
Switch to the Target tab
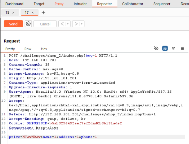(x=39, y=4)
